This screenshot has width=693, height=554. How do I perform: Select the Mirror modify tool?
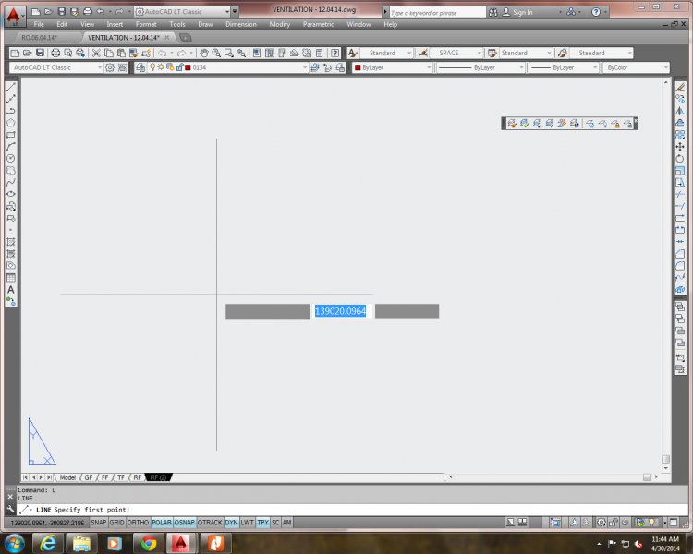[680, 111]
